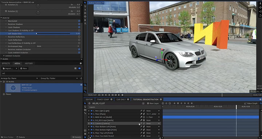Click the Rotation (Y) dial control
This screenshot has height=139, width=262.
coord(38,6)
